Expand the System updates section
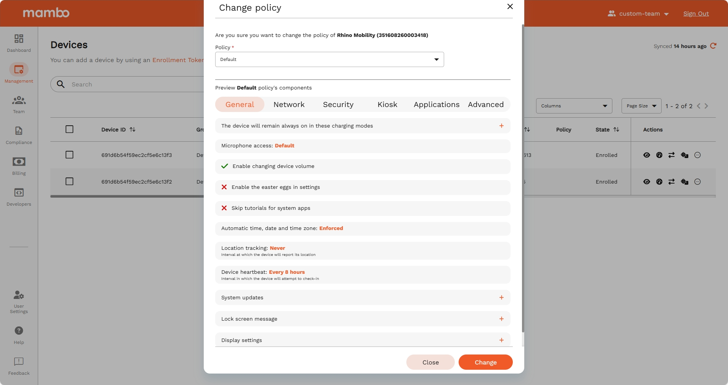Screen dimensions: 728x385 point(501,297)
